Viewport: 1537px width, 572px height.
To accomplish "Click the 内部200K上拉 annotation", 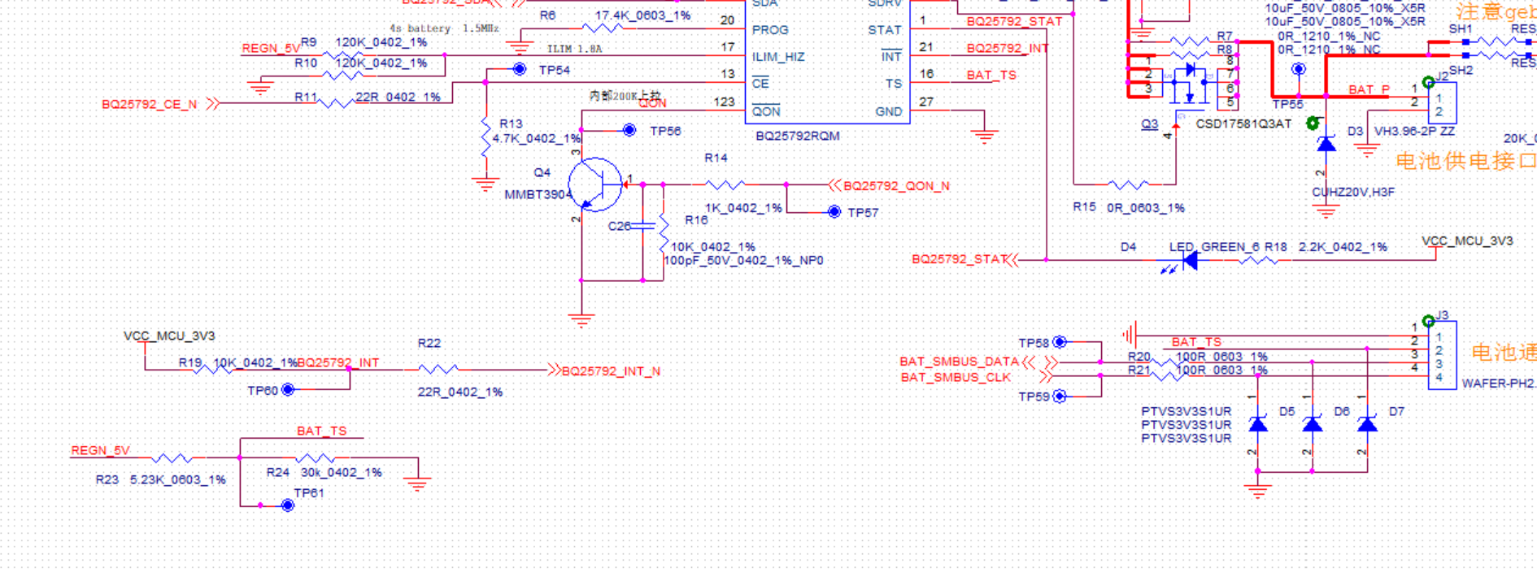I will (x=625, y=95).
